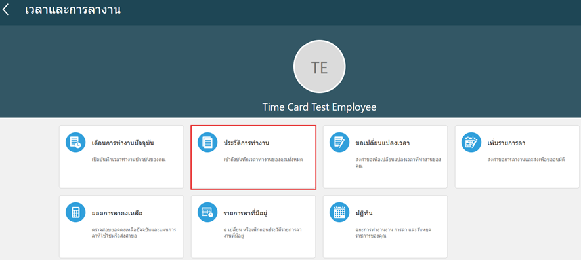
Task: Click the เวลาและการลางาน page title
Action: point(73,10)
